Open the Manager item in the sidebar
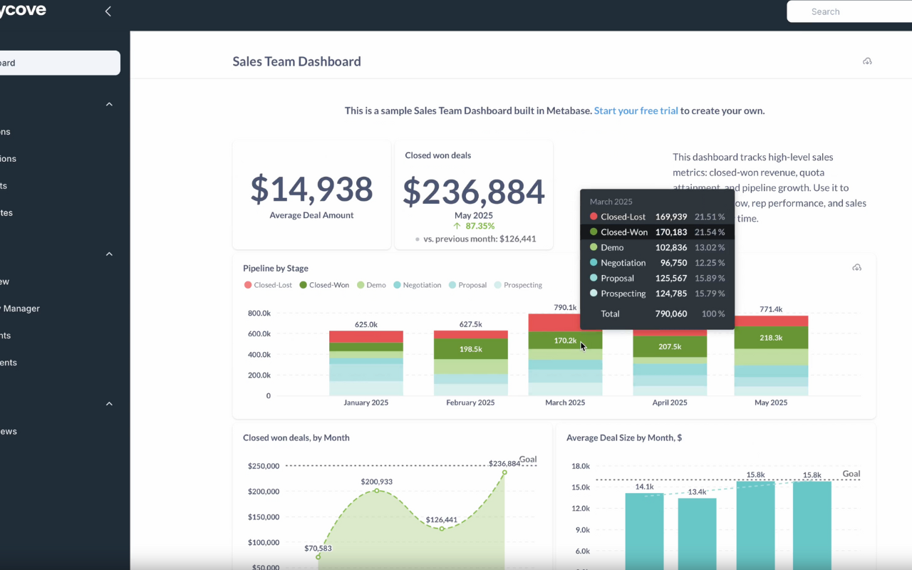912x570 pixels. (x=21, y=309)
